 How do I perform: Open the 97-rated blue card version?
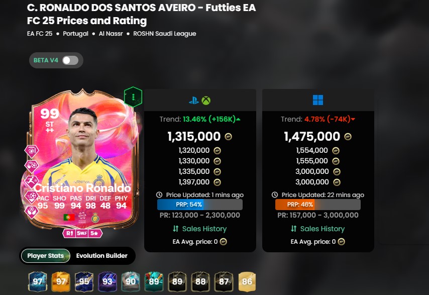38,281
